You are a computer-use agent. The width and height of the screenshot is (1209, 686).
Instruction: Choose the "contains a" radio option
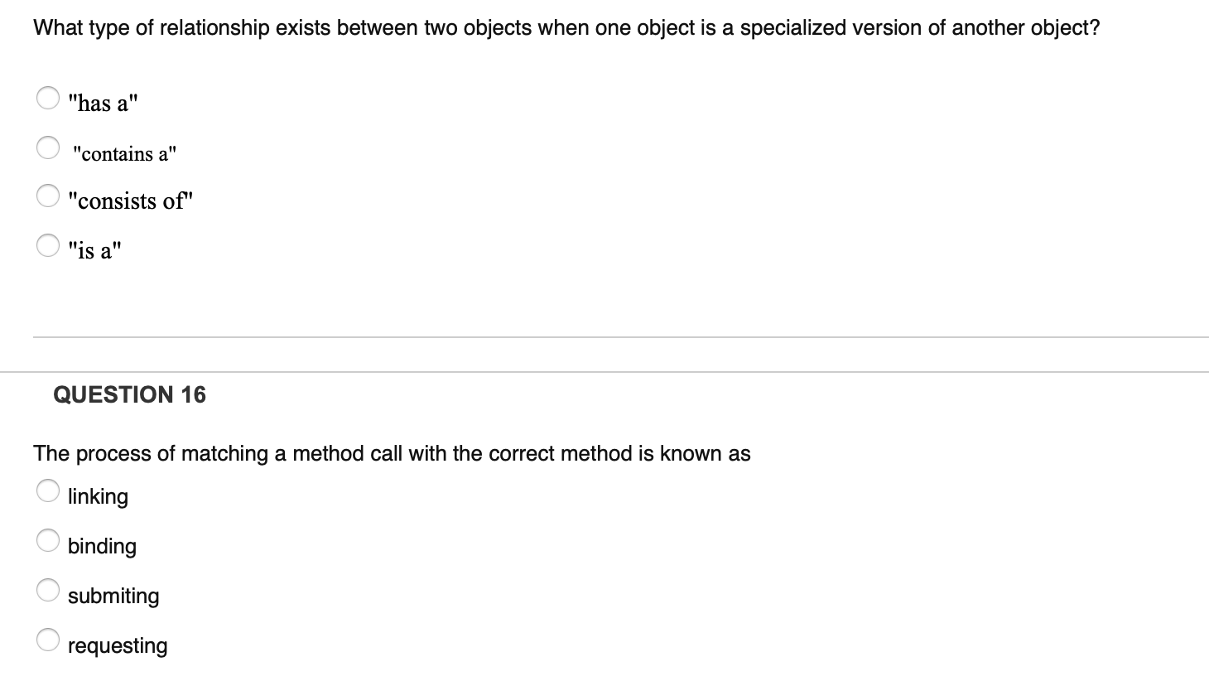48,147
